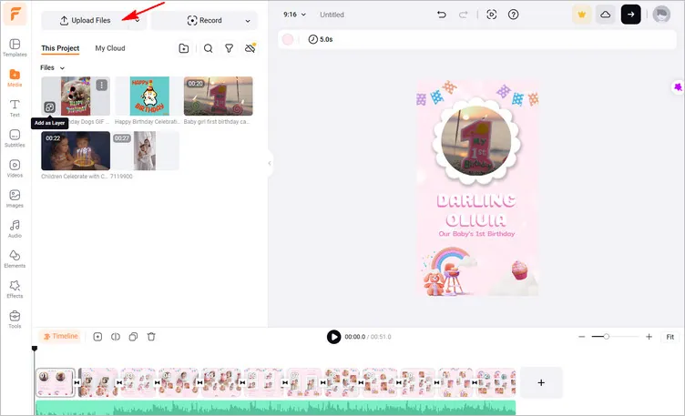Click the 5.0s scene duration button
The width and height of the screenshot is (685, 416).
click(x=321, y=39)
